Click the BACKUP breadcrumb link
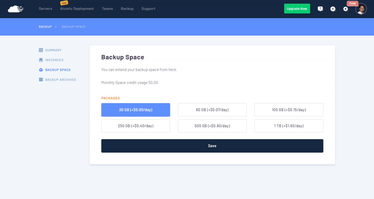Screen dimensions: 374x199 coord(45,27)
